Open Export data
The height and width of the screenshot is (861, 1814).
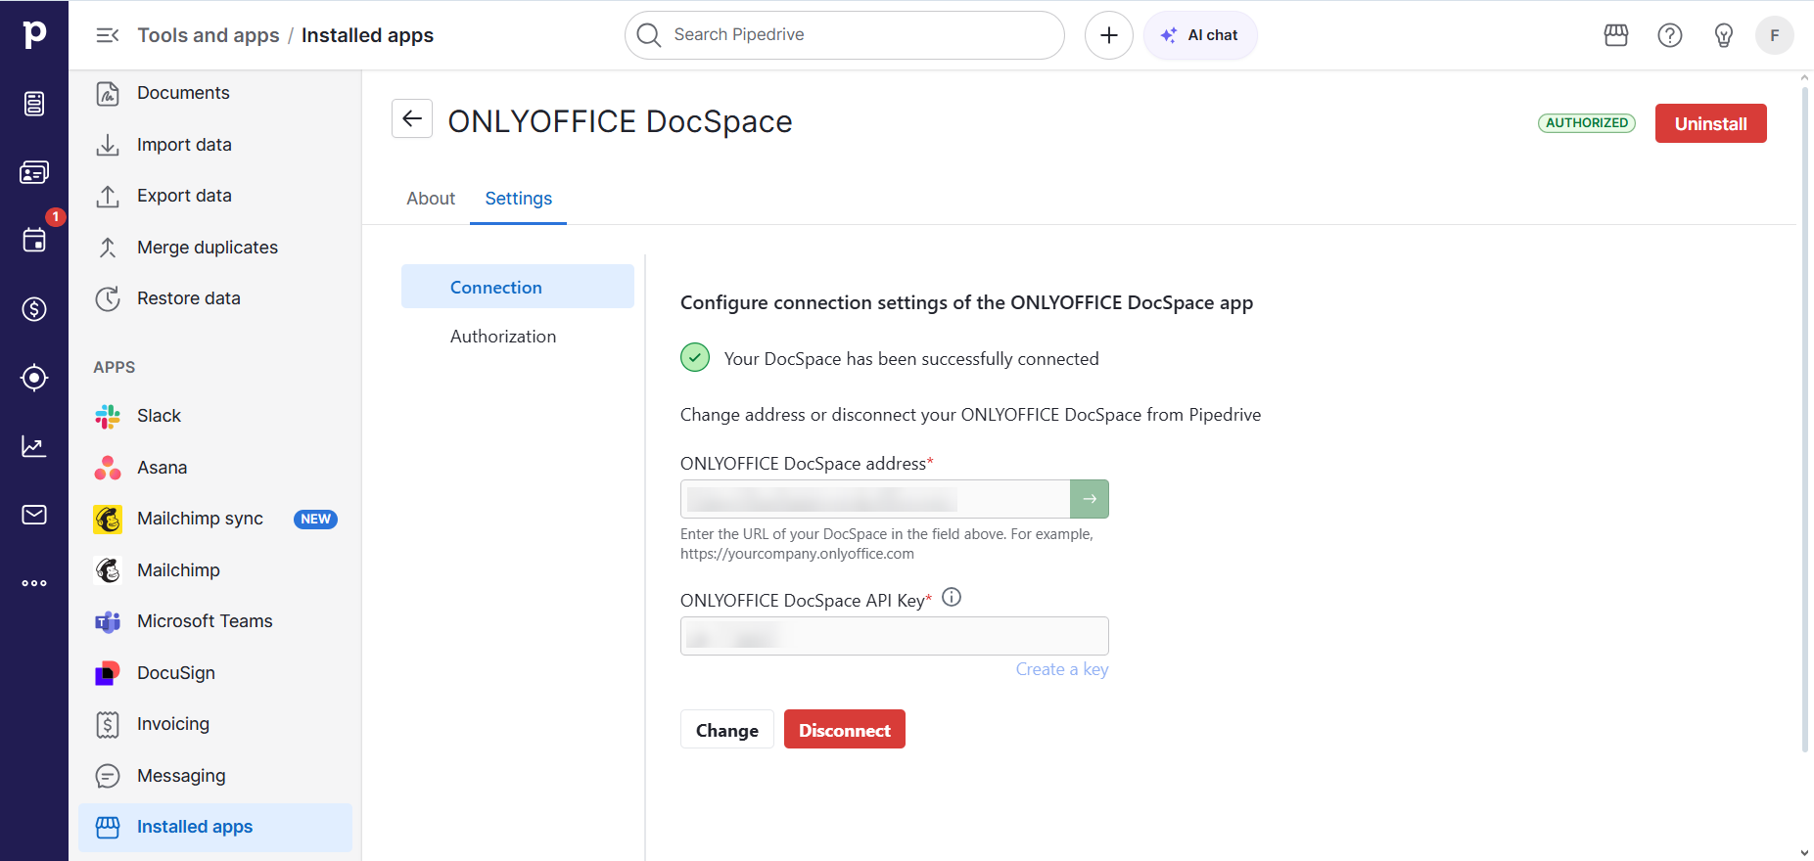[215, 196]
